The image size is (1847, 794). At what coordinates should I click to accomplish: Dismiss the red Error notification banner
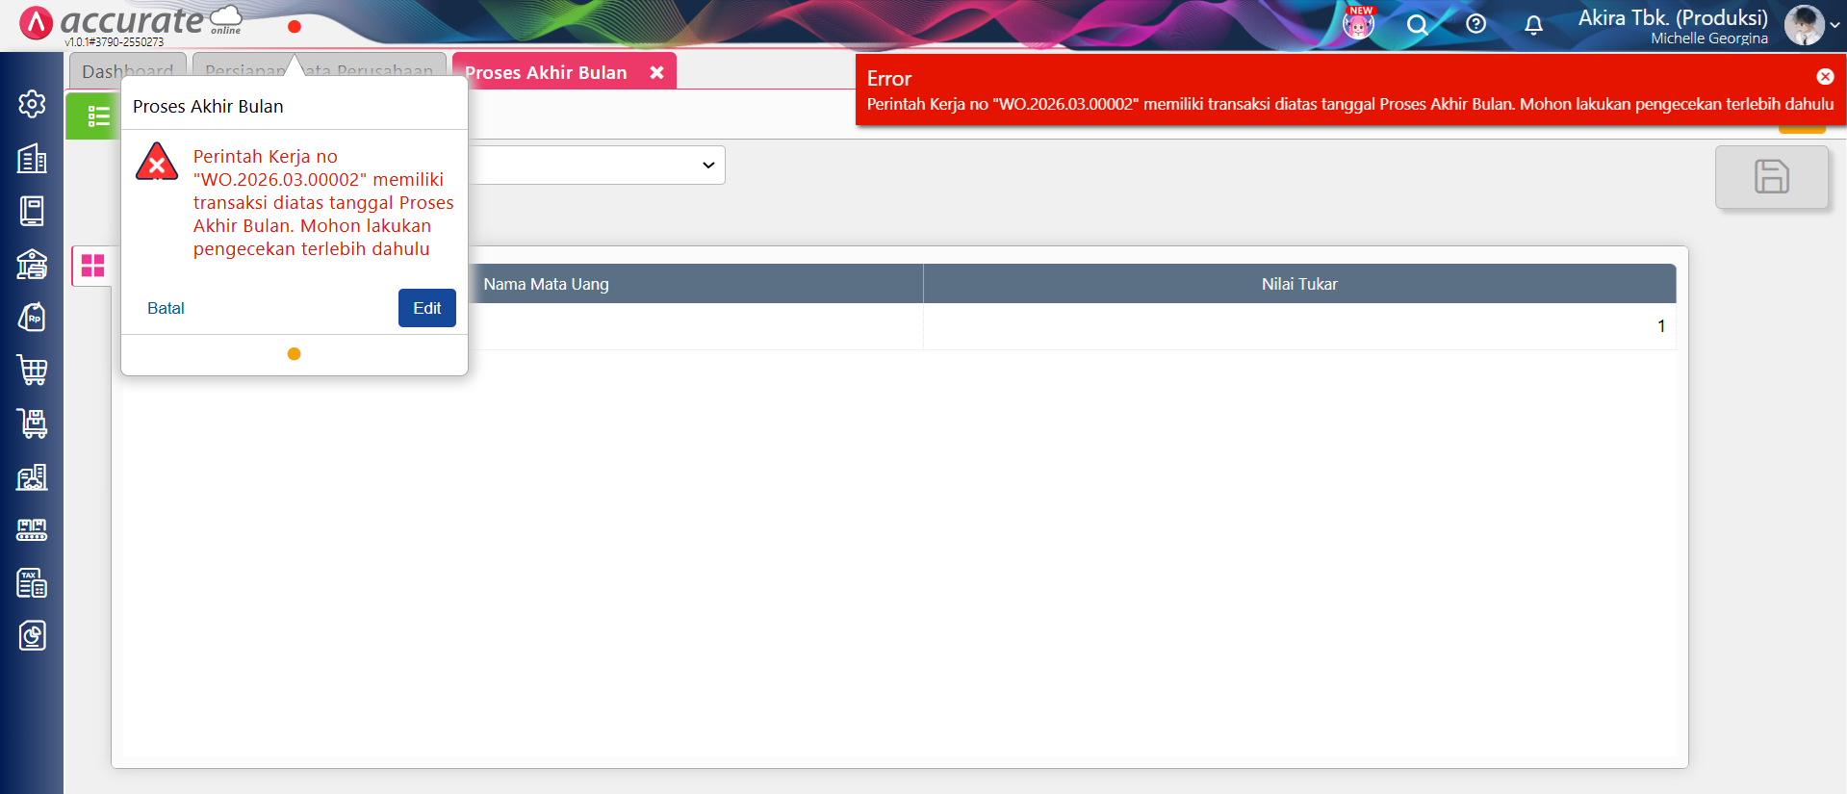(1825, 77)
